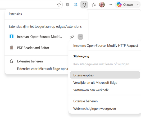Choose Vastmaken aan werkbalk

tap(91, 90)
